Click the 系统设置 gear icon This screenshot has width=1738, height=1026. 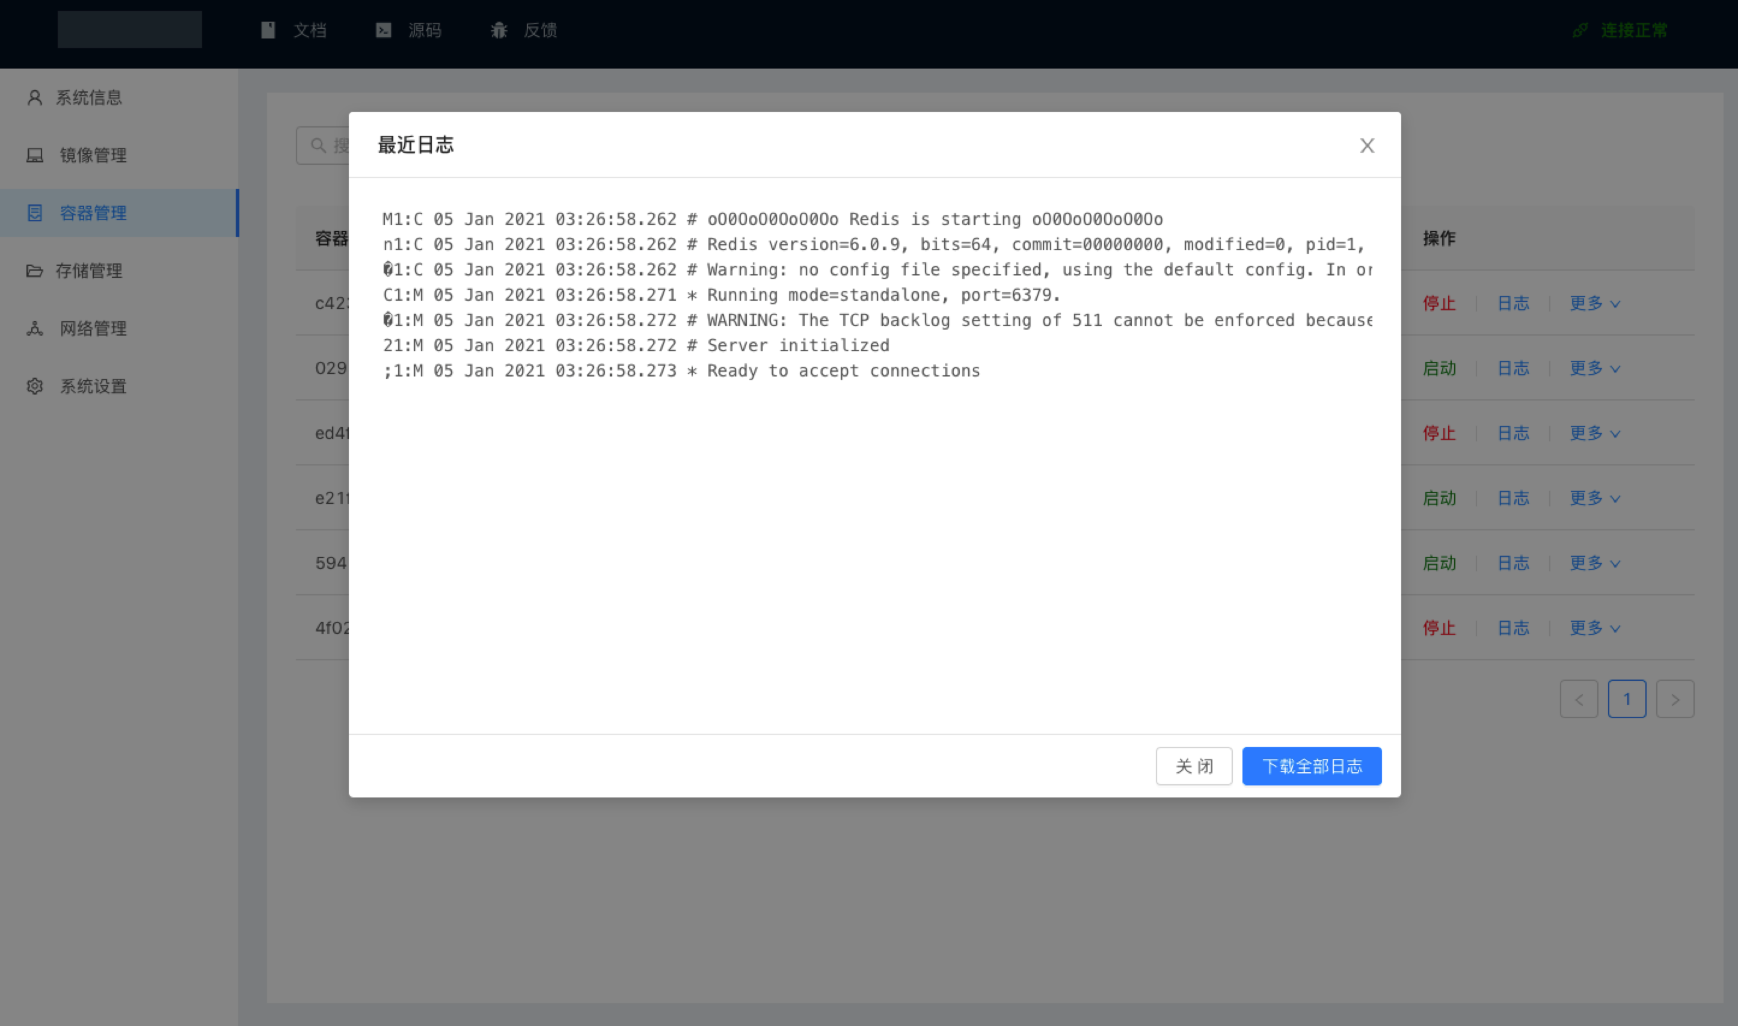(34, 386)
